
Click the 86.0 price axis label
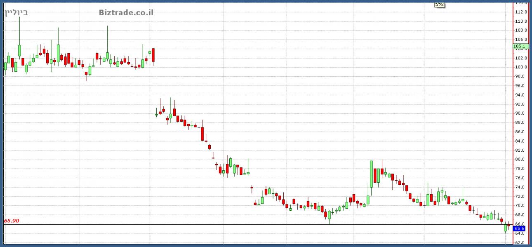click(520, 132)
